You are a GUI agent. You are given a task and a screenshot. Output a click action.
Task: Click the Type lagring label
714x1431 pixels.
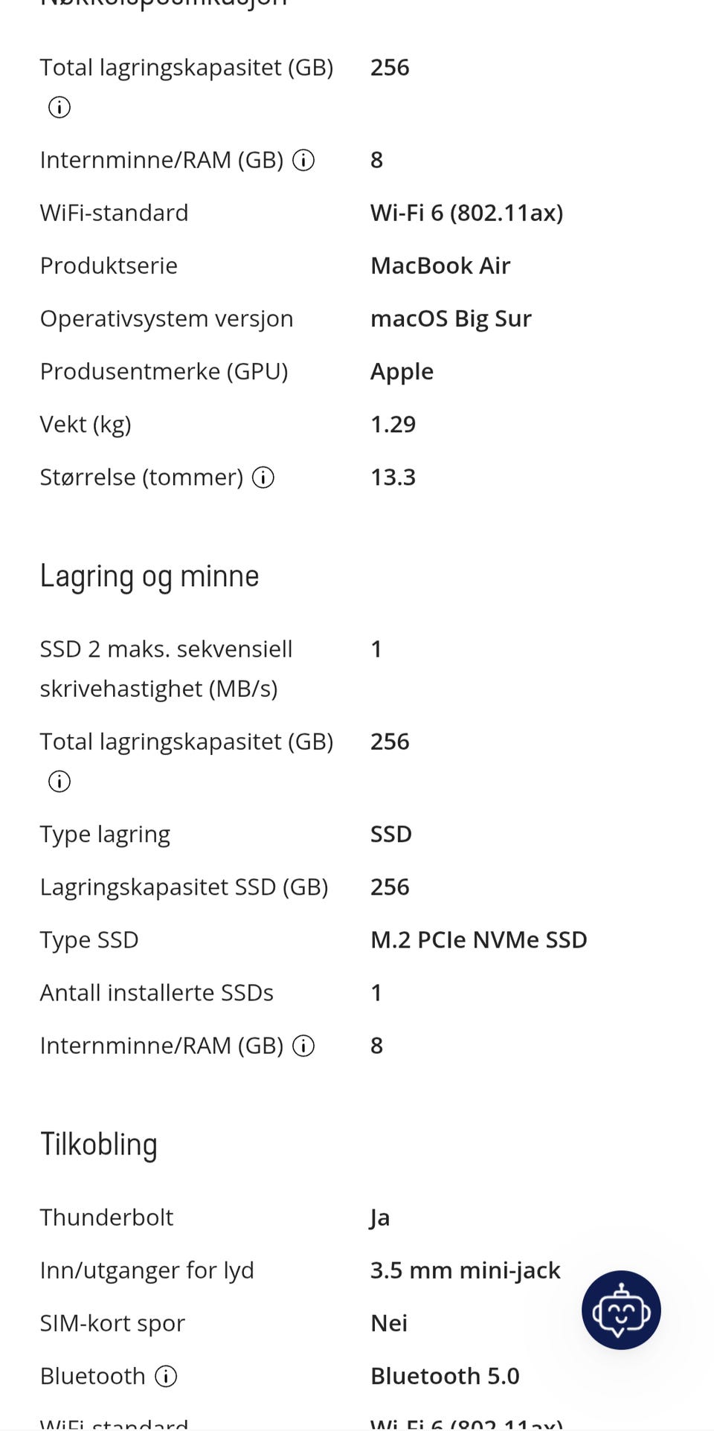[105, 835]
